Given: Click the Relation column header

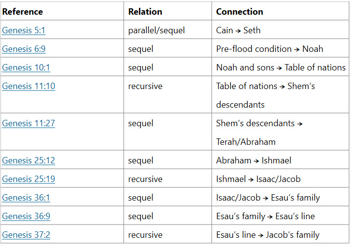Looking at the screenshot, I should click(x=145, y=12).
